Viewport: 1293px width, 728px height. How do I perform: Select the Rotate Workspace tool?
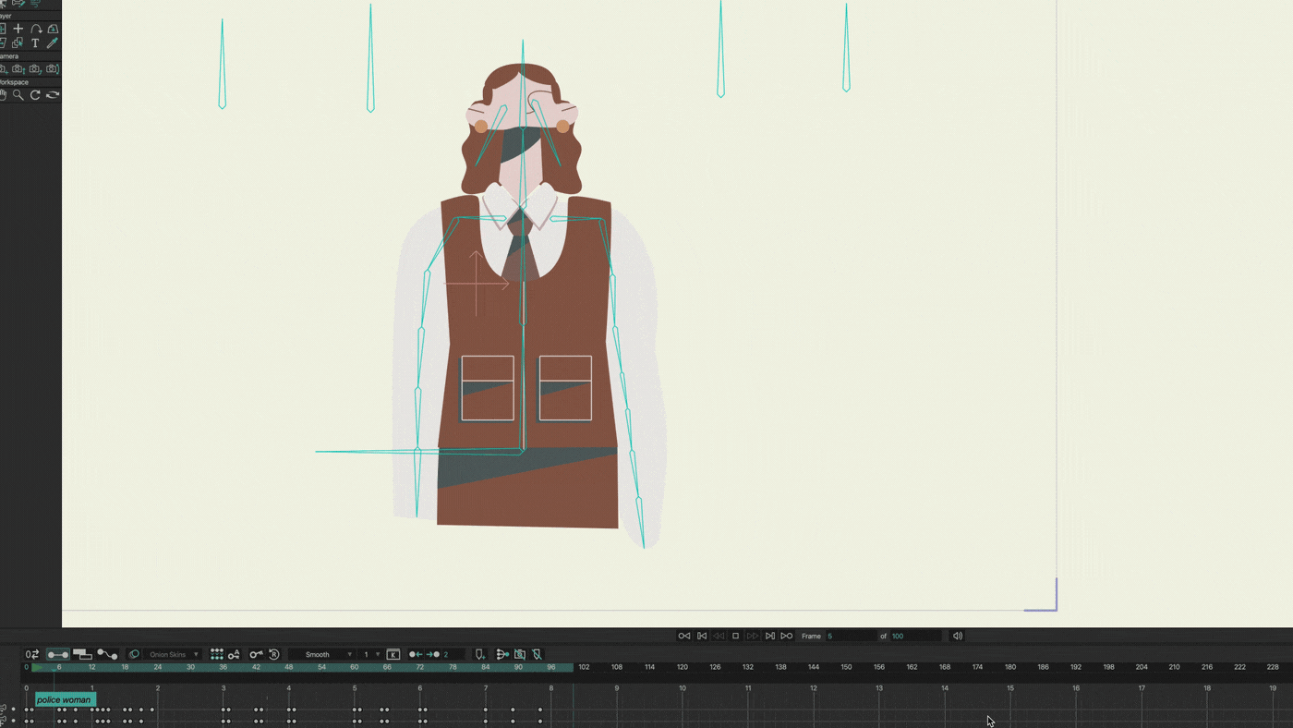(35, 95)
